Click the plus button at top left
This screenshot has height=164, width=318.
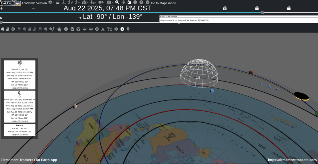coord(2,8)
